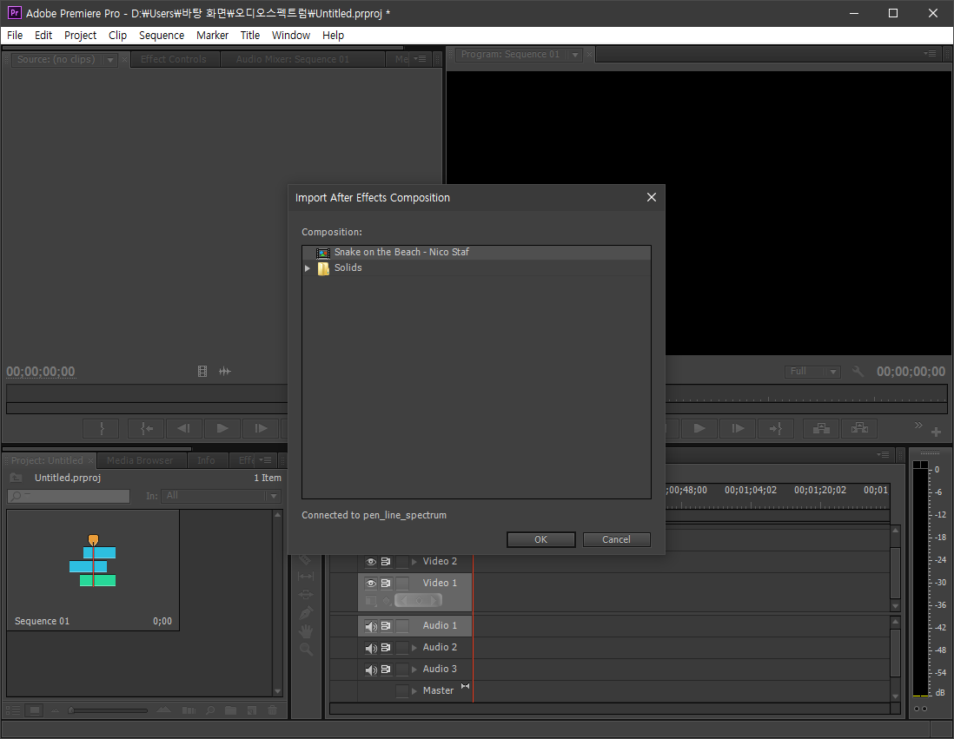Mute the Audio 1 track speaker toggle
954x739 pixels.
(x=371, y=626)
